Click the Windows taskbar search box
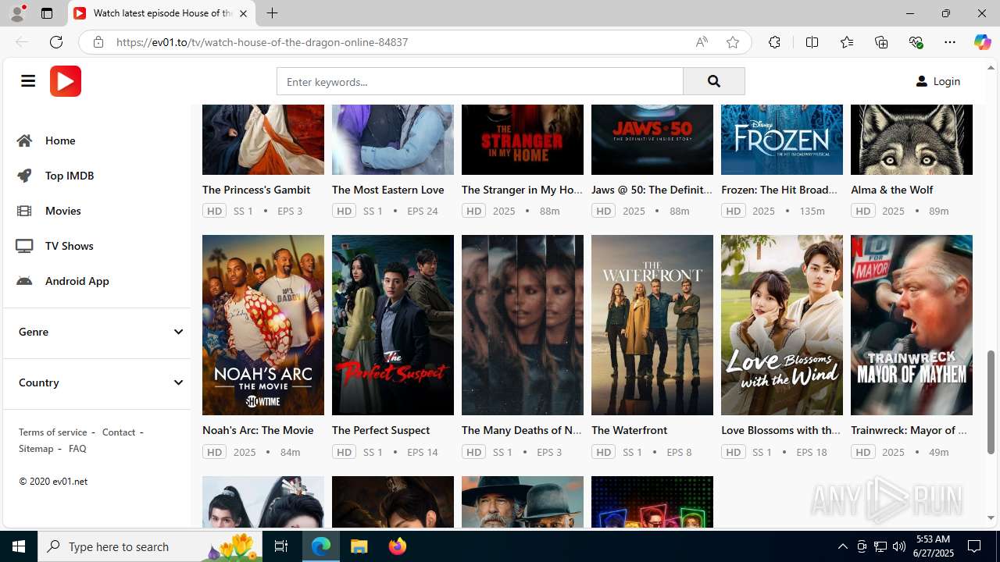Screen dimensions: 1000x562 [x=149, y=546]
